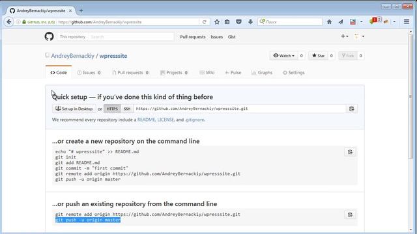Click the watchers count 0
Viewport: 417px width, 234px height.
point(301,56)
